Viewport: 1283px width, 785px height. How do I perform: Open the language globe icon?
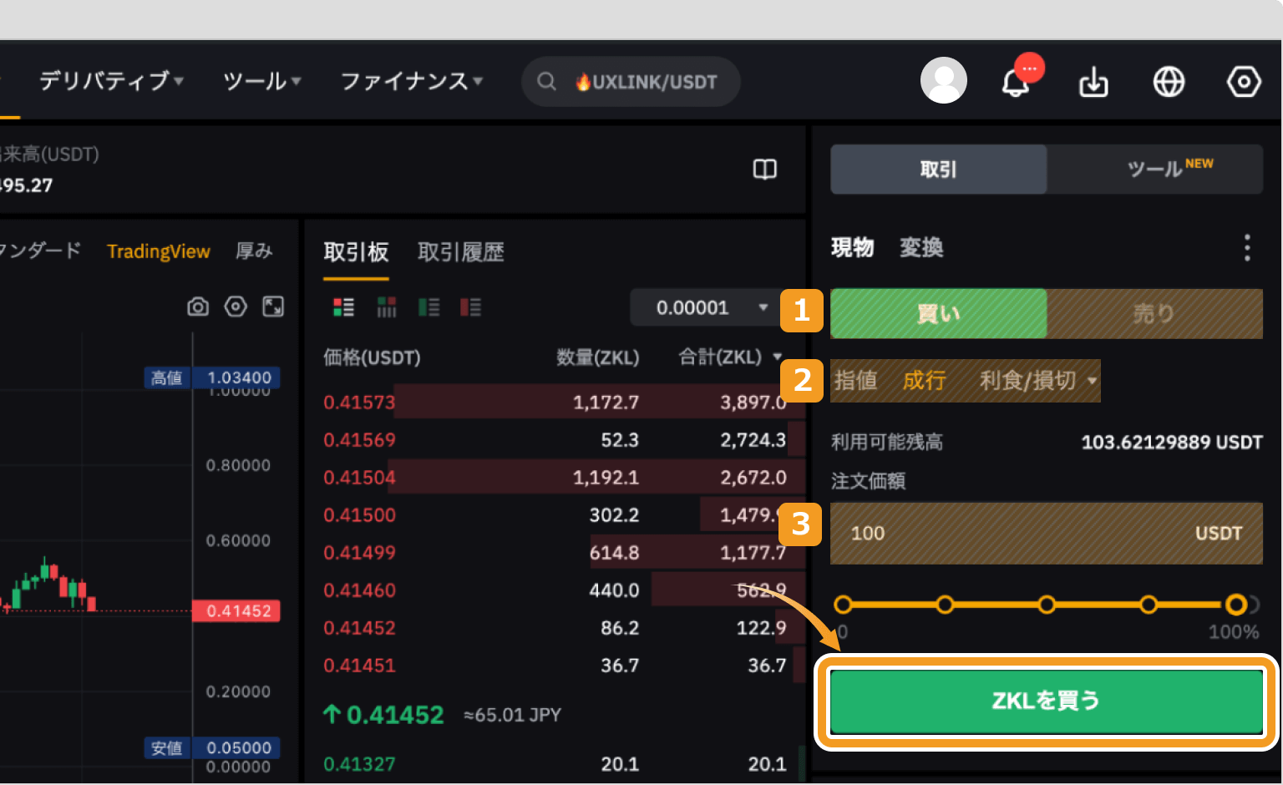(x=1169, y=82)
